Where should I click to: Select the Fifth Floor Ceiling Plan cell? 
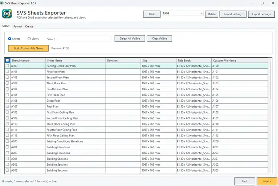[x=76, y=136]
